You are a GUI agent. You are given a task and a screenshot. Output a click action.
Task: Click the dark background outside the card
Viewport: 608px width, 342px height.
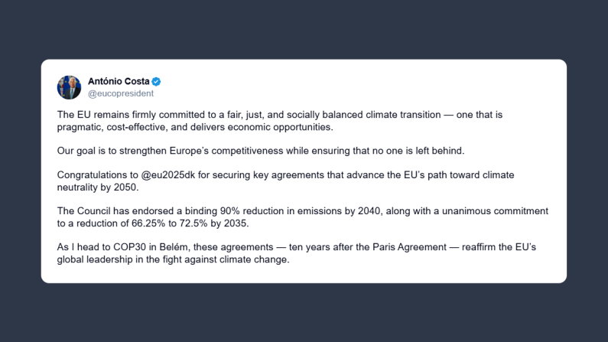click(x=306, y=314)
